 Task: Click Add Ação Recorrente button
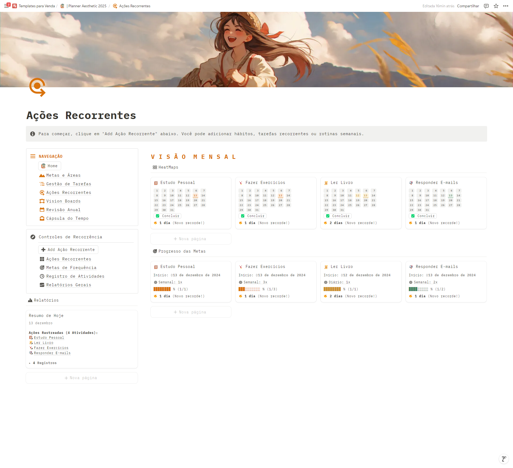click(x=68, y=250)
